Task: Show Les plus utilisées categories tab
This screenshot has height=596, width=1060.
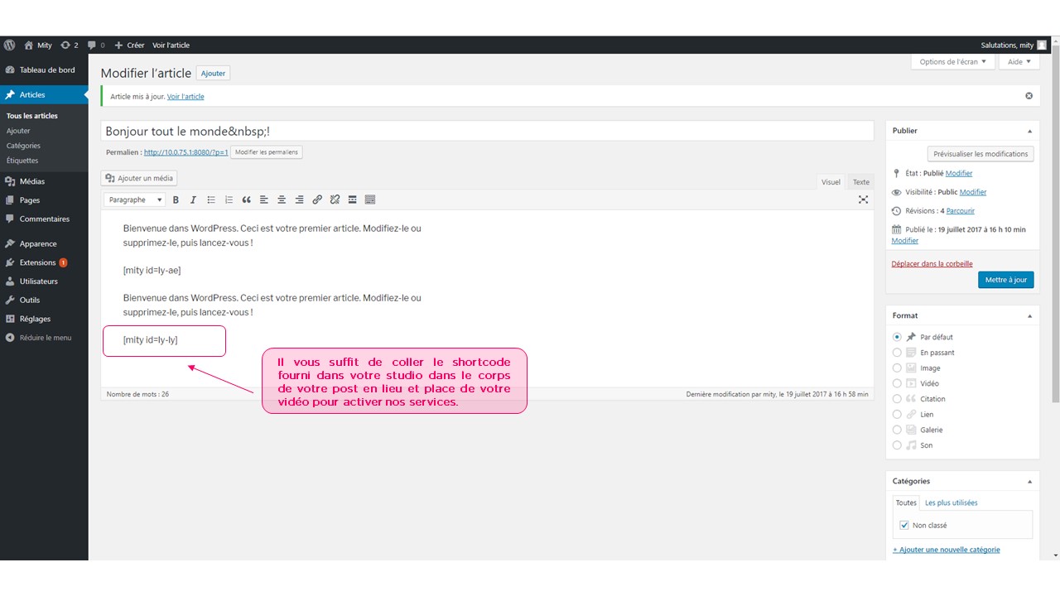Action: tap(951, 502)
